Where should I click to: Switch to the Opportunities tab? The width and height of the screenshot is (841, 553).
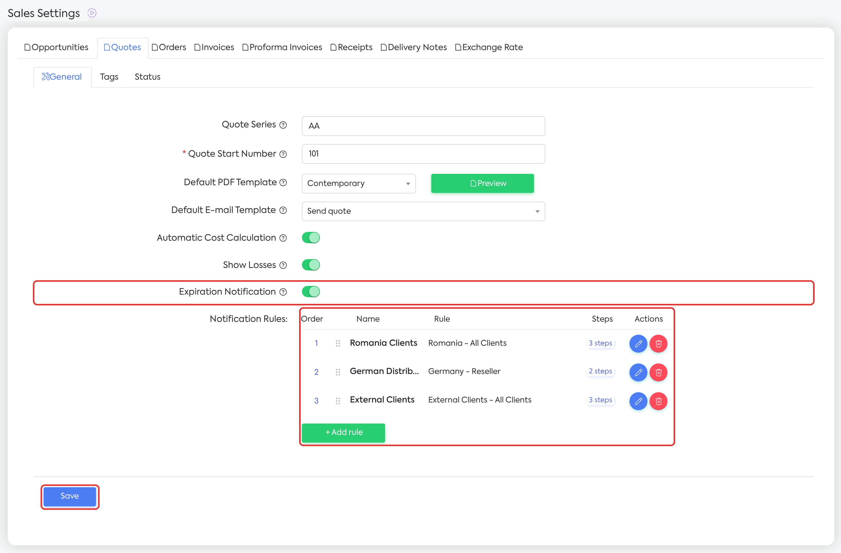click(56, 47)
